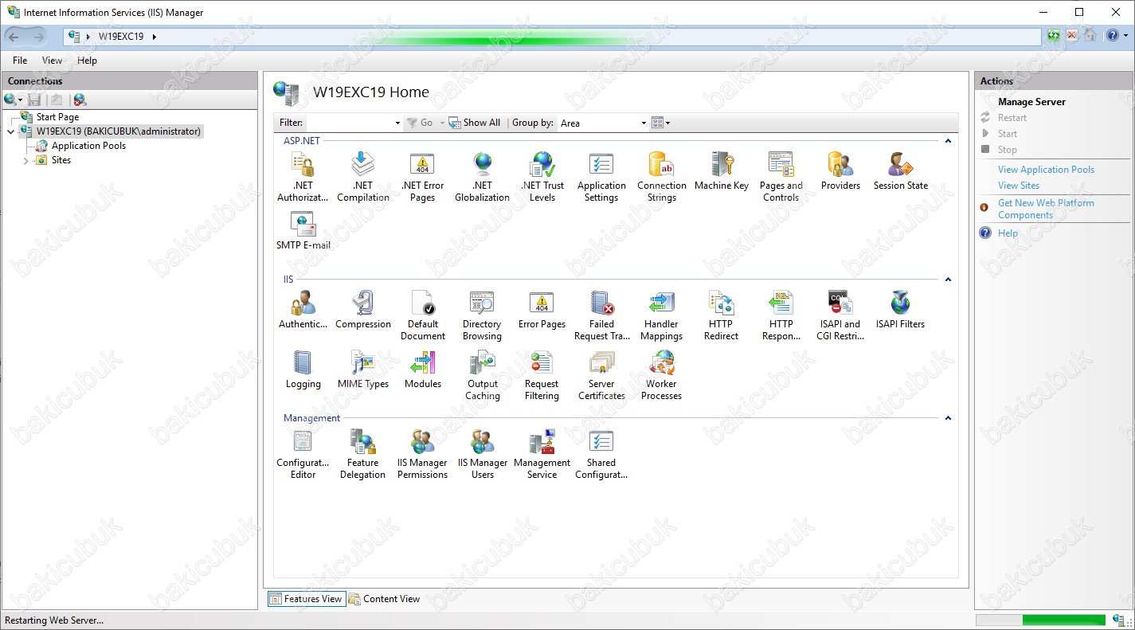The width and height of the screenshot is (1135, 630).
Task: Click the address bar help icon
Action: coord(1113,36)
